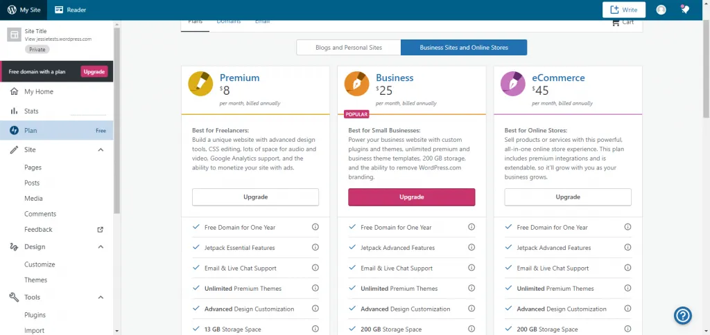Screen dimensions: 710x335
Task: Show info for eCommerce Jetpack Advanced Features
Action: (x=627, y=247)
